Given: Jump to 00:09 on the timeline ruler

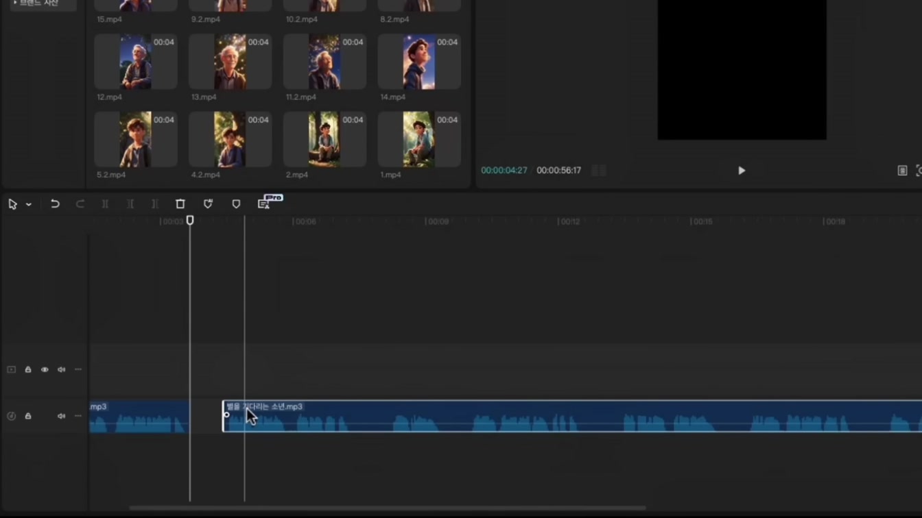Looking at the screenshot, I should pyautogui.click(x=438, y=222).
